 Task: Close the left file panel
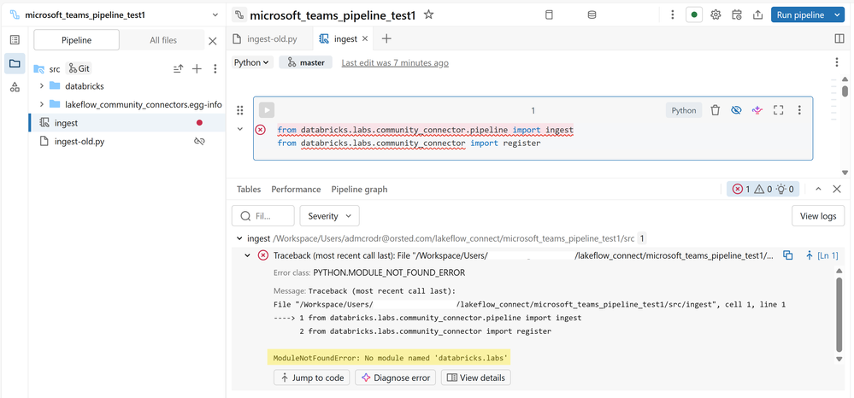coord(212,41)
